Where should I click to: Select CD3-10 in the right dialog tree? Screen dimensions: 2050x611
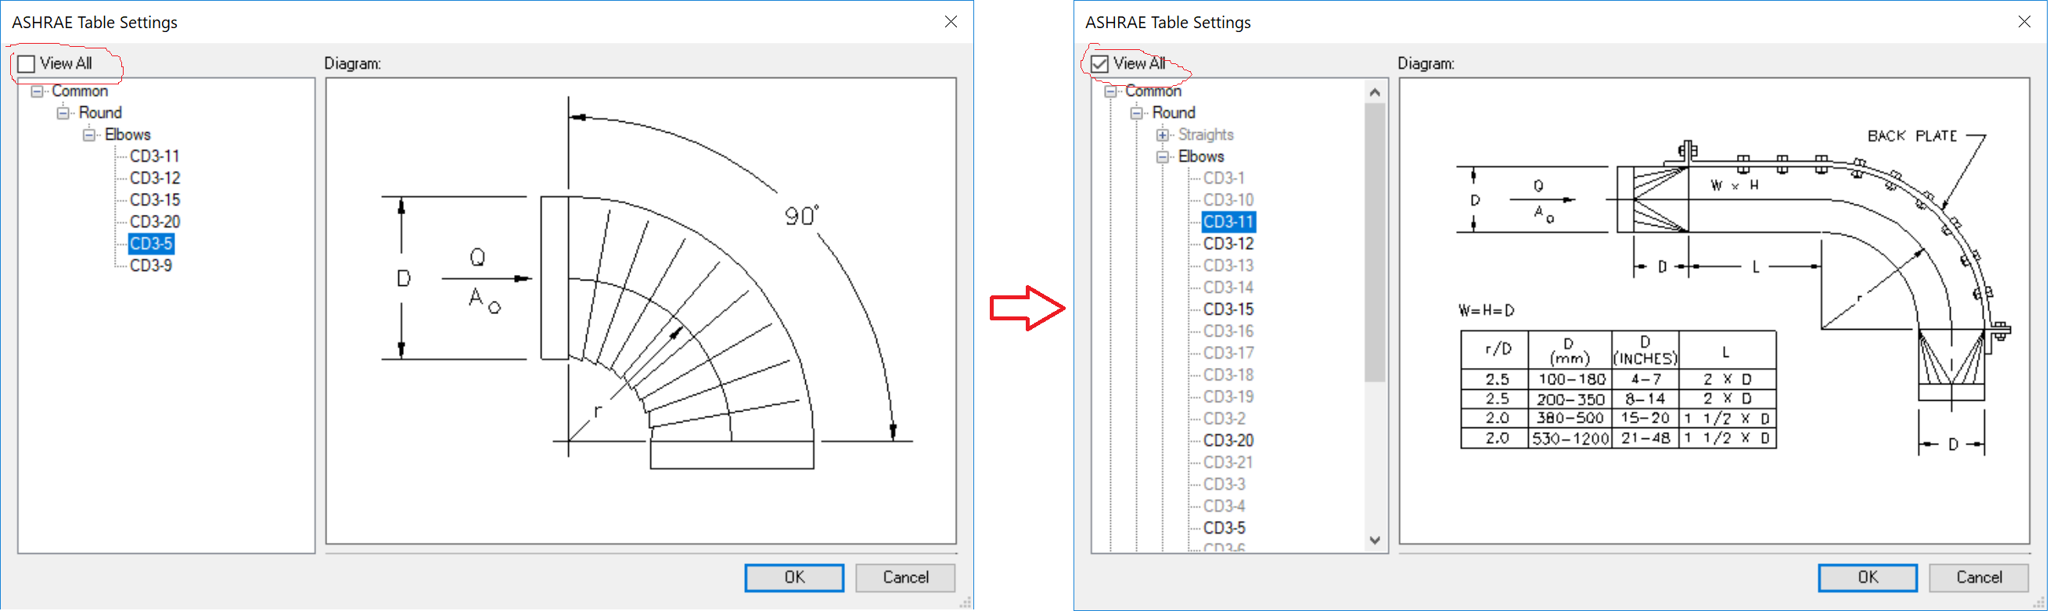point(1228,200)
